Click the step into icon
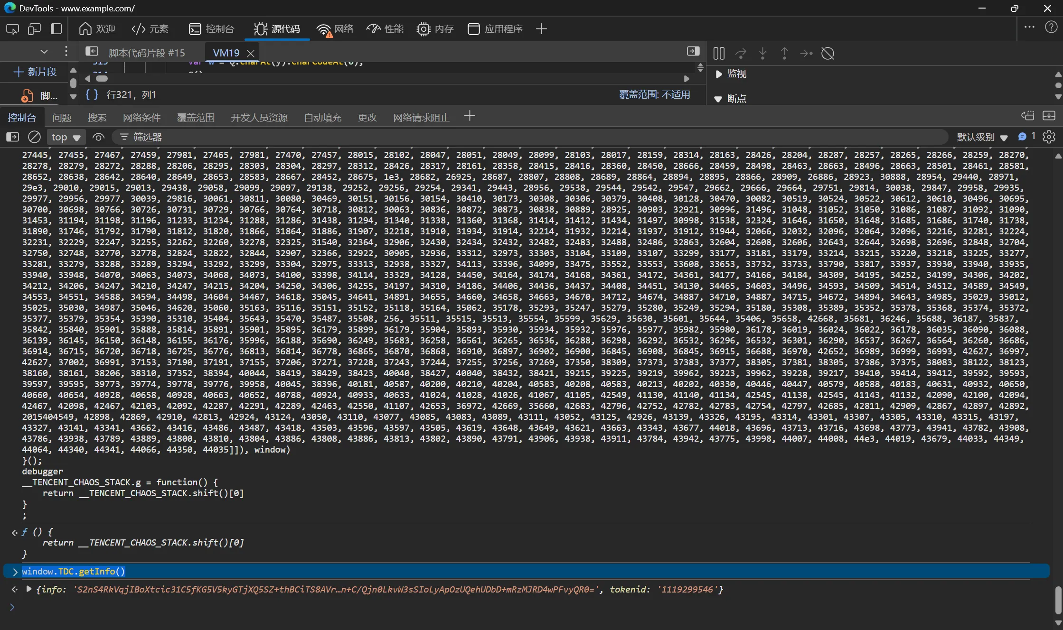1063x630 pixels. point(762,54)
